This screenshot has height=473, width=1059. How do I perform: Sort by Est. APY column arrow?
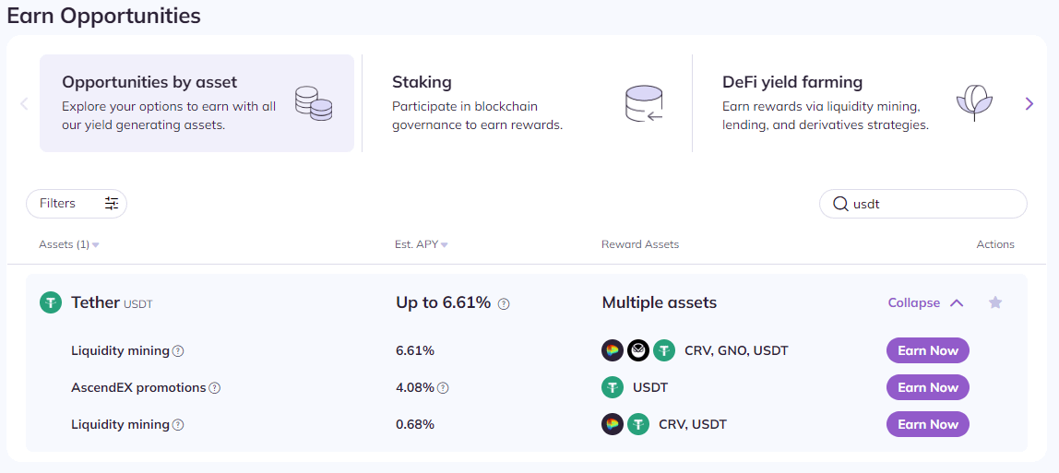(x=445, y=245)
